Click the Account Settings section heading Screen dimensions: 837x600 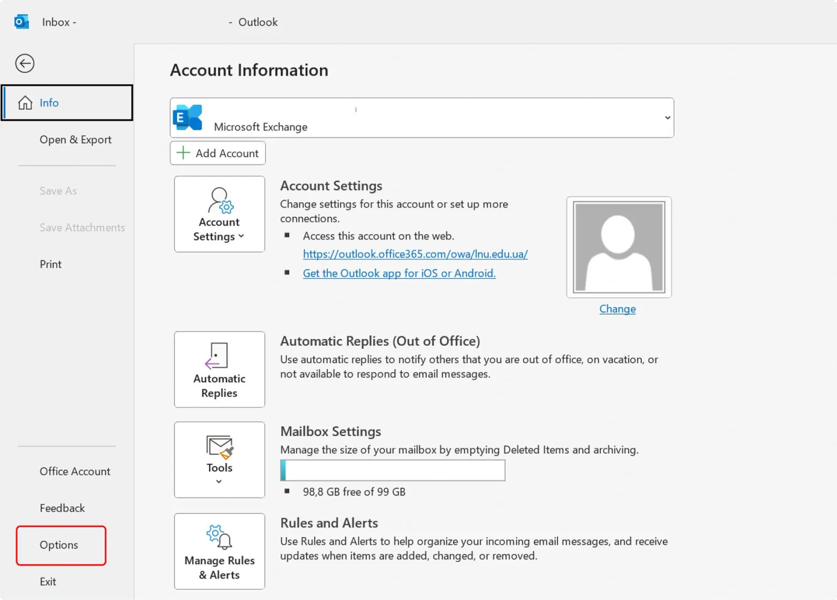point(331,186)
